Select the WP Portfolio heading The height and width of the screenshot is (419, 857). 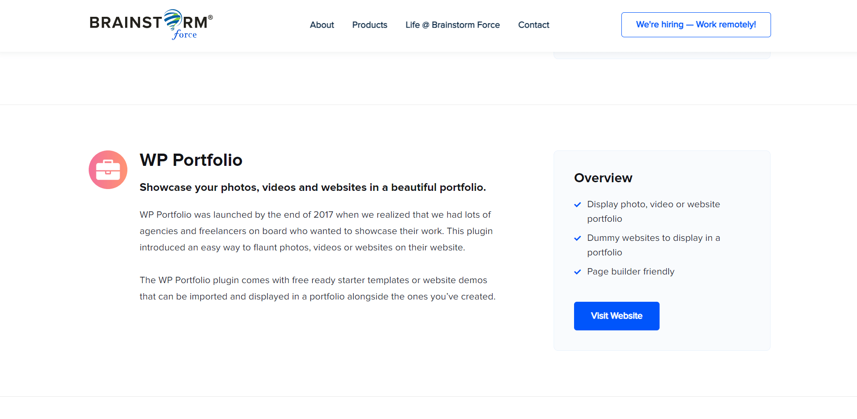pyautogui.click(x=191, y=160)
